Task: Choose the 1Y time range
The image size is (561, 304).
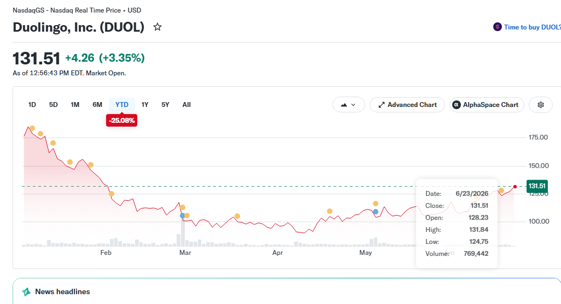Action: click(x=144, y=105)
